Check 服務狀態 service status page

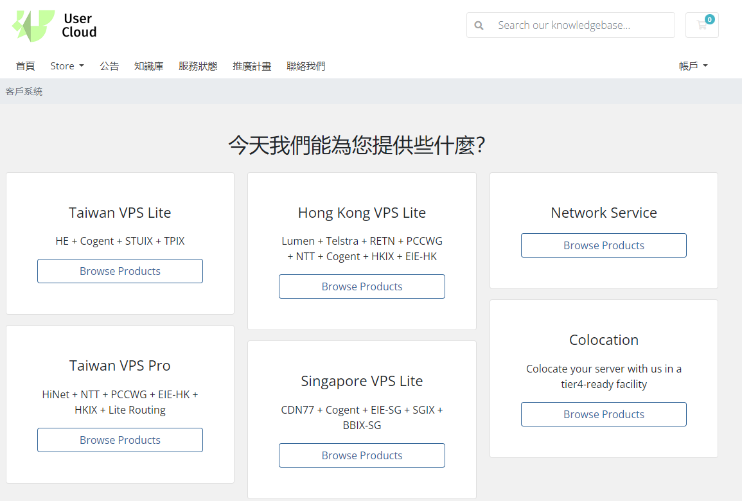(x=198, y=66)
